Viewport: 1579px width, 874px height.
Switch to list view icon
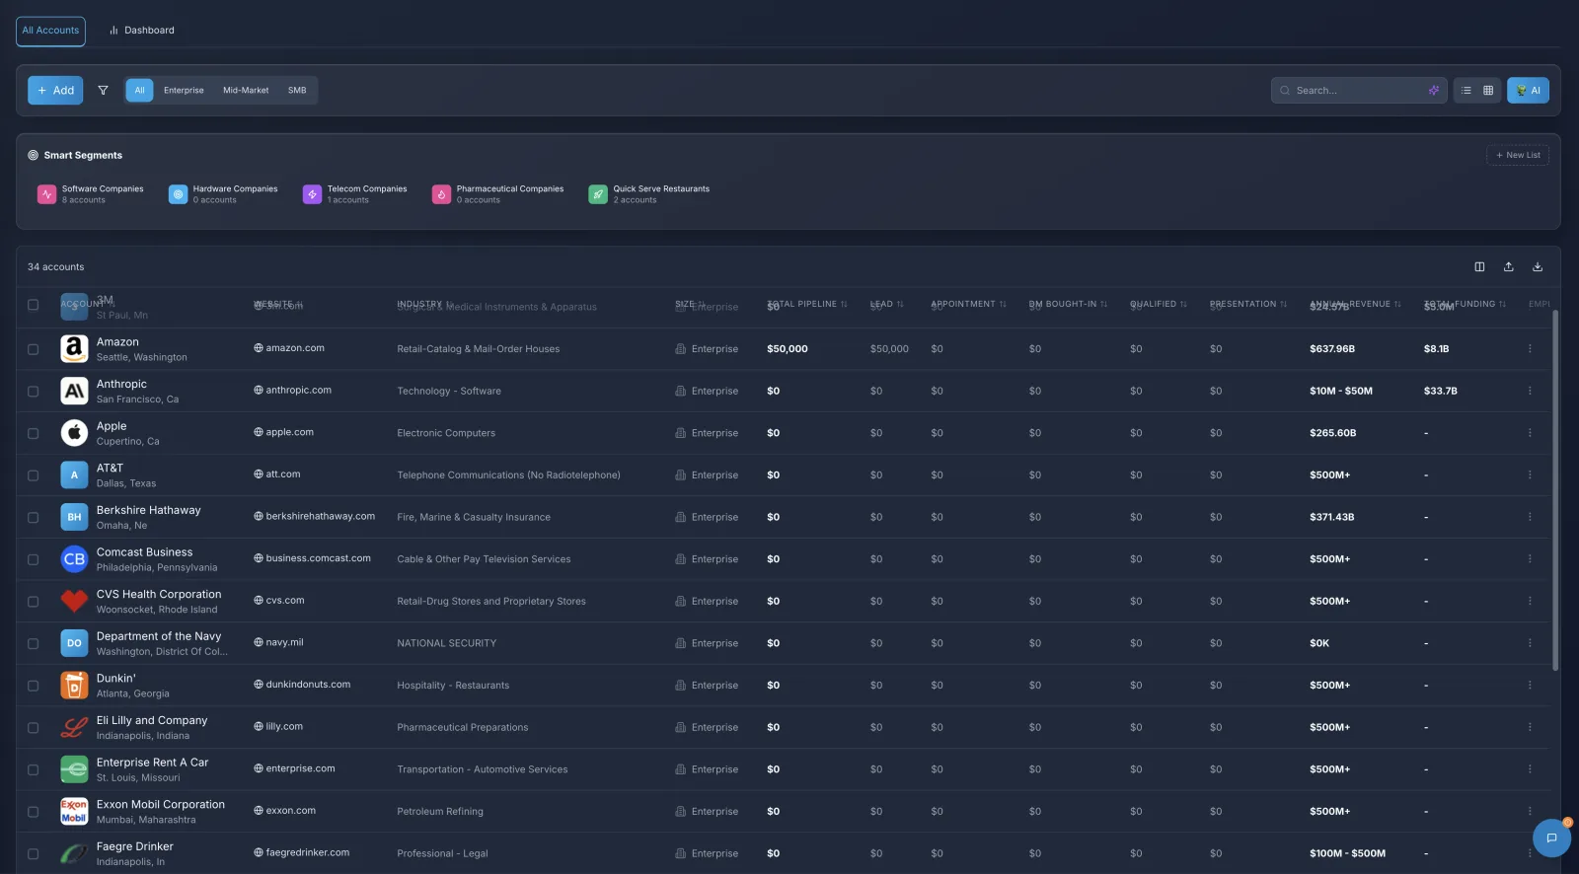click(x=1466, y=90)
